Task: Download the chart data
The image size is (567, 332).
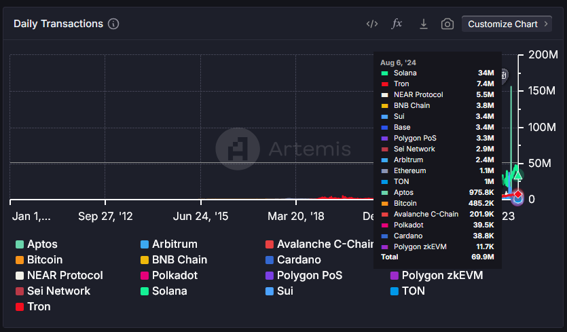Action: [424, 24]
